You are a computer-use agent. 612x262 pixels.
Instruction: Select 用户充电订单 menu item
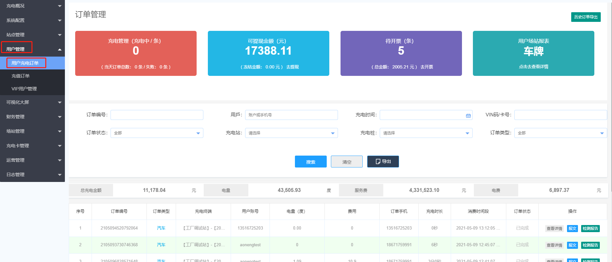point(25,63)
